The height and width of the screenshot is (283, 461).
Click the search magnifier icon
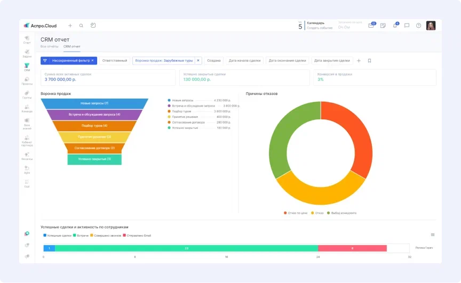[x=81, y=26]
